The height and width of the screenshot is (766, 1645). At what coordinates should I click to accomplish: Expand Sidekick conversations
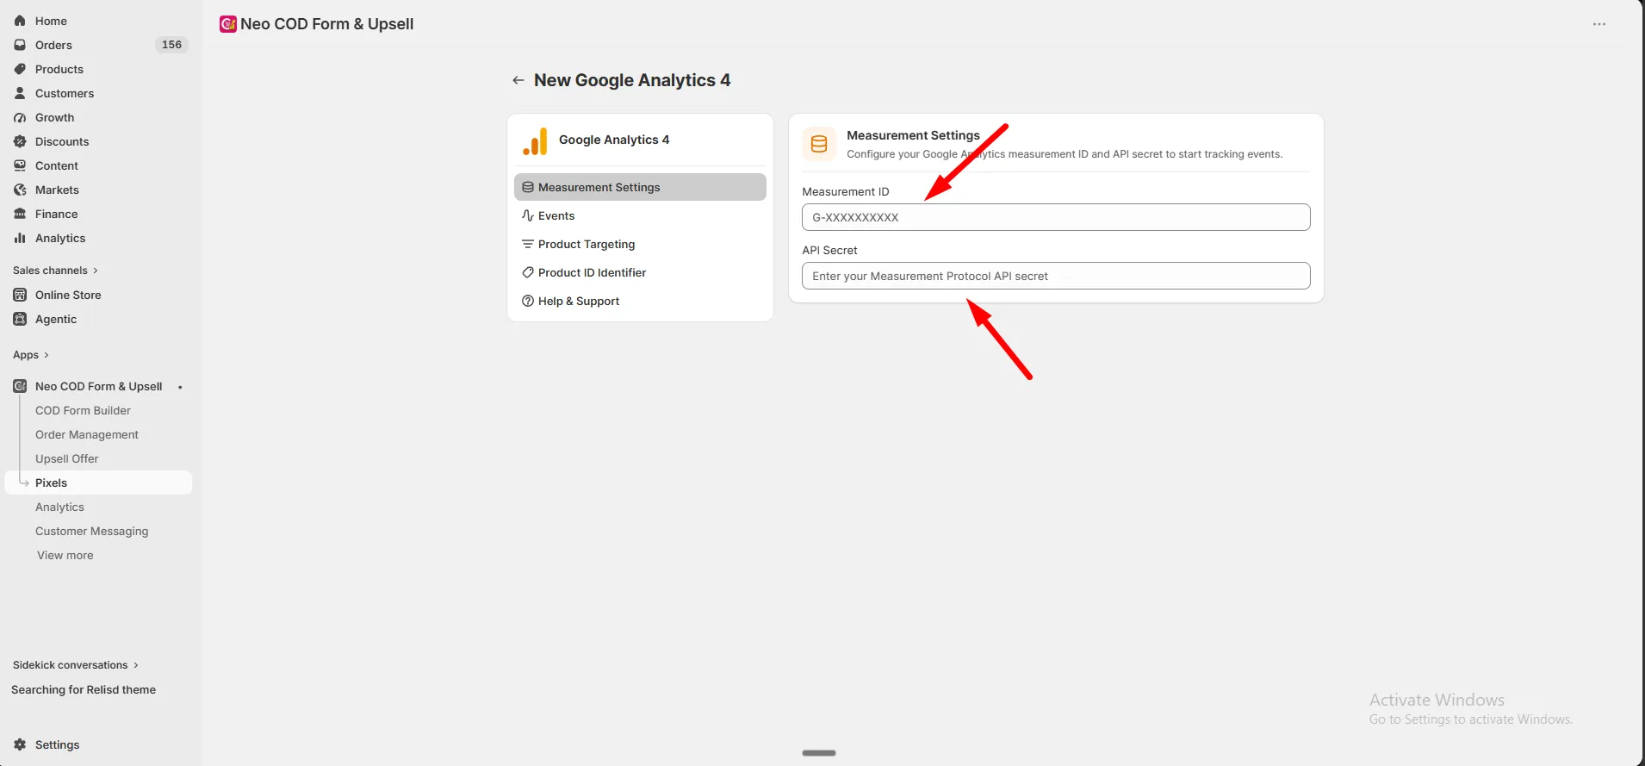[75, 665]
